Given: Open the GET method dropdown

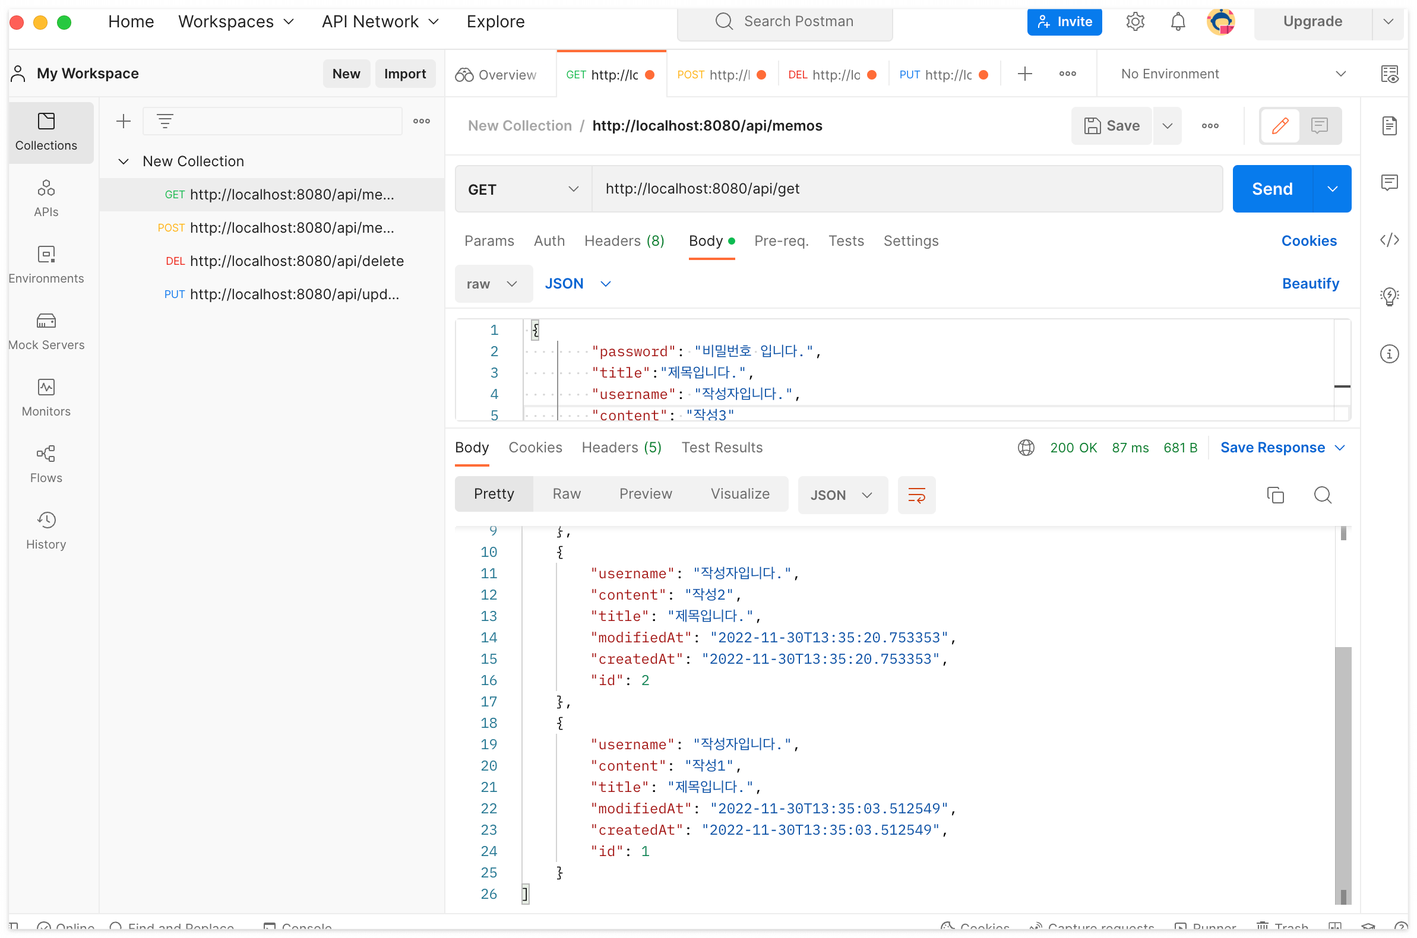Looking at the screenshot, I should coord(523,189).
